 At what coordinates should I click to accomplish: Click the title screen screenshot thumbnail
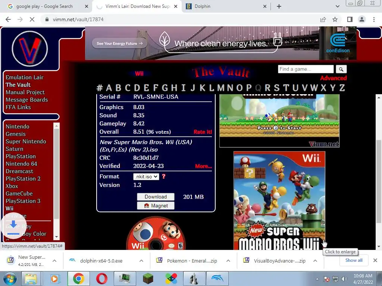[x=279, y=121]
